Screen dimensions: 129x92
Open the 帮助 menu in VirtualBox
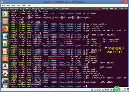click(x=29, y=6)
